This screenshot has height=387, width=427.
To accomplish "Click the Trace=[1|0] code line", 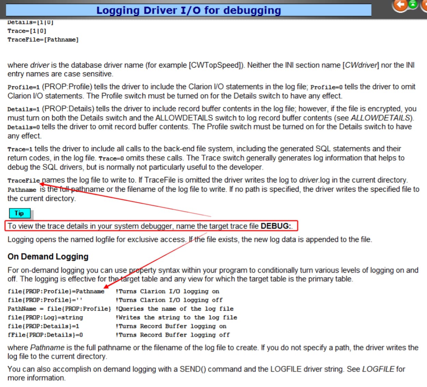I will pos(27,31).
